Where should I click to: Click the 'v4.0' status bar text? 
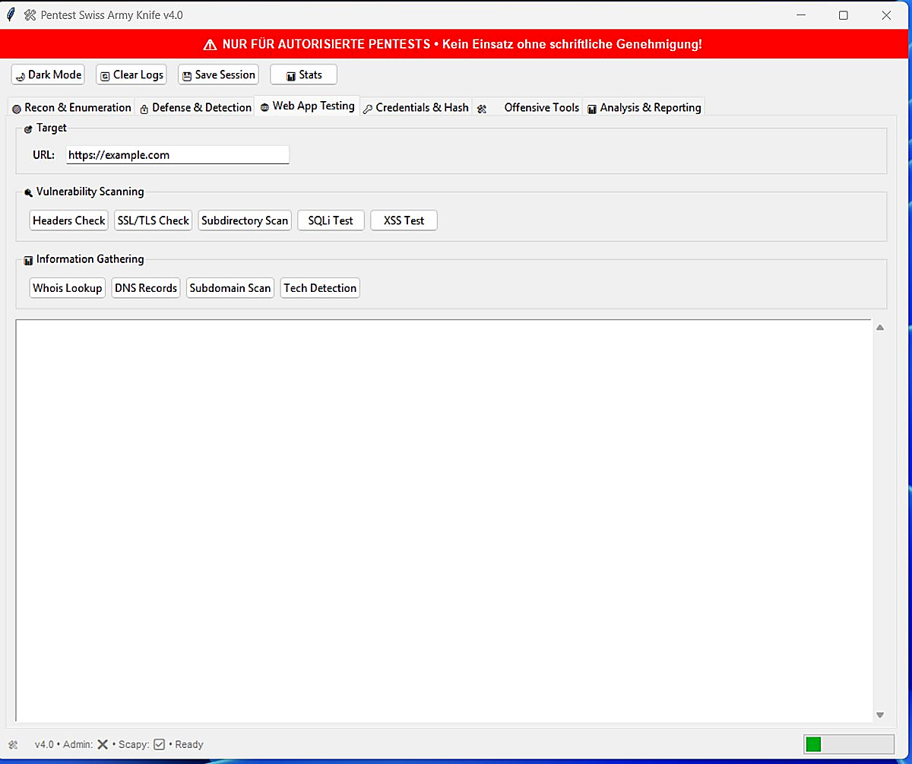(x=44, y=745)
